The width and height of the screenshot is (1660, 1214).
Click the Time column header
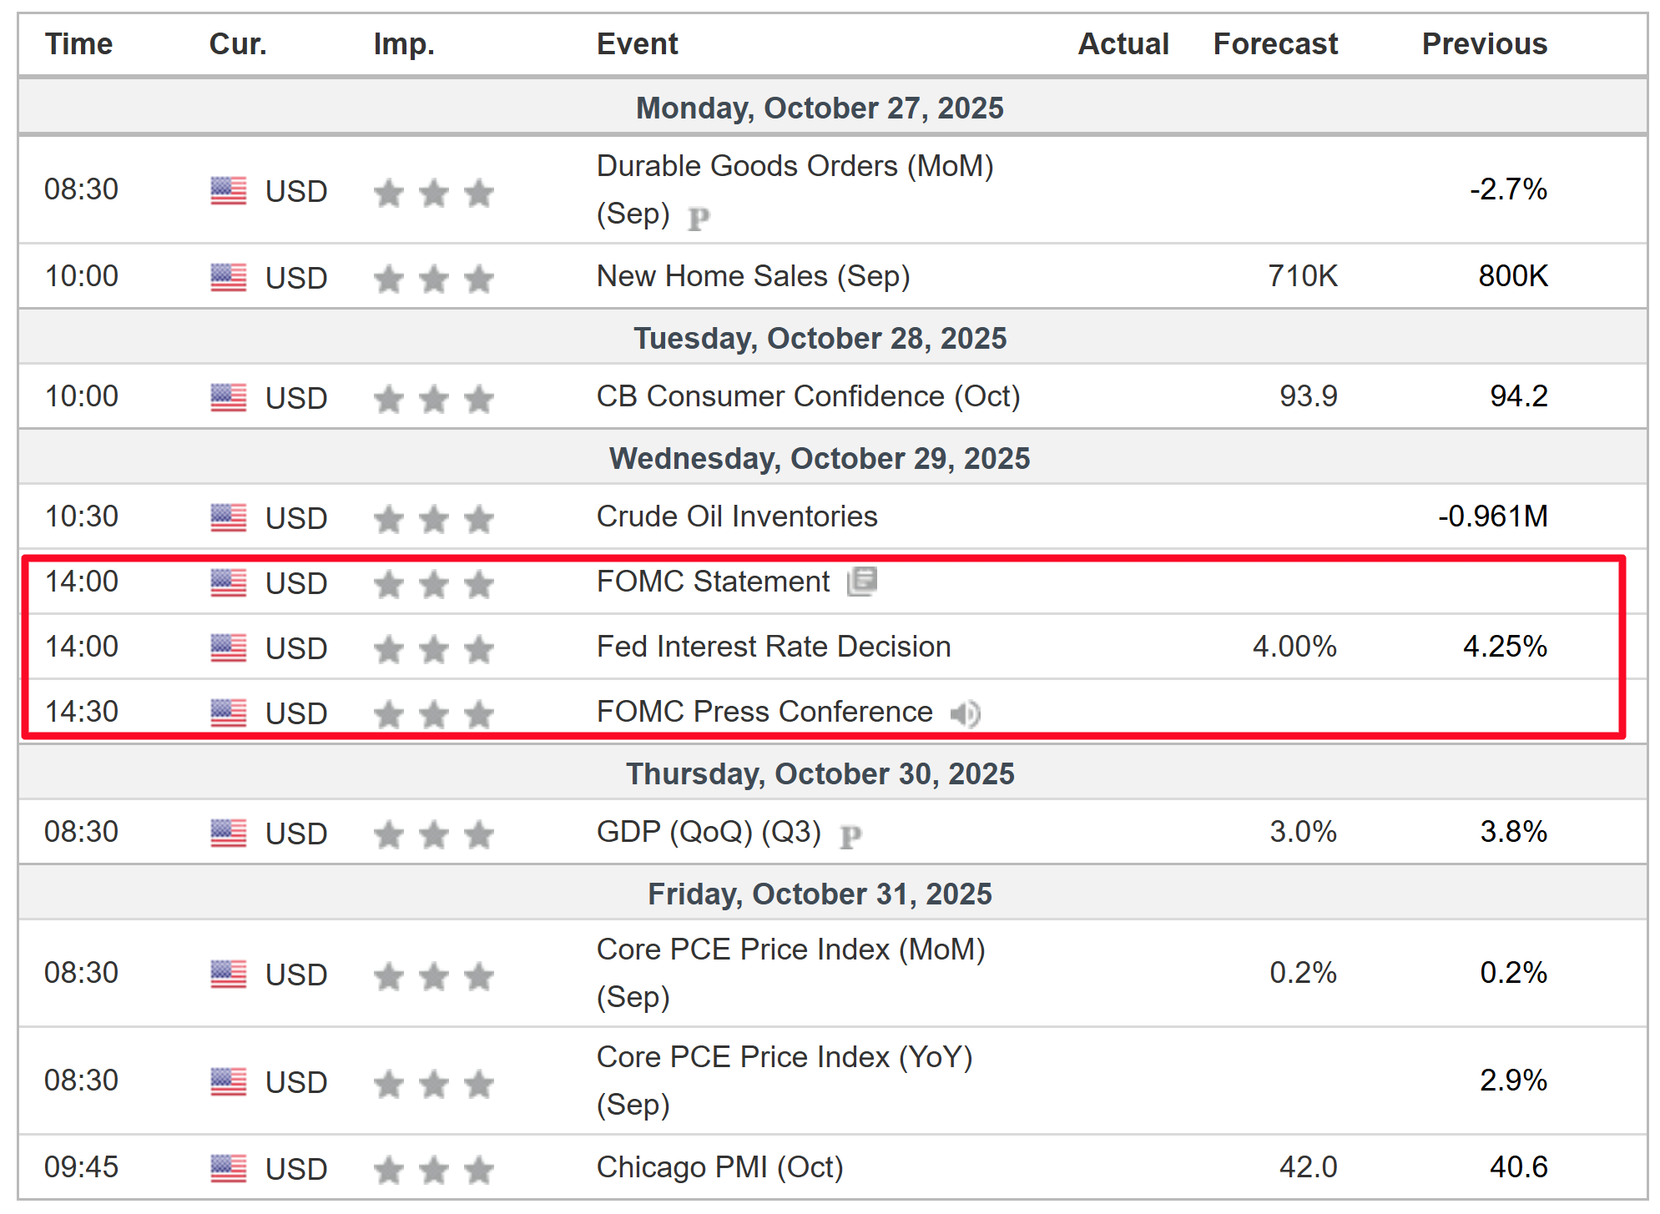click(x=78, y=44)
